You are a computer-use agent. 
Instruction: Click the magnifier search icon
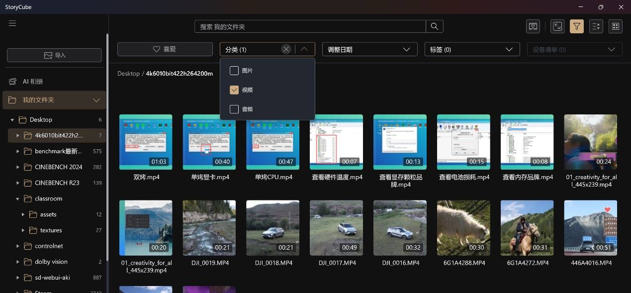coord(435,26)
